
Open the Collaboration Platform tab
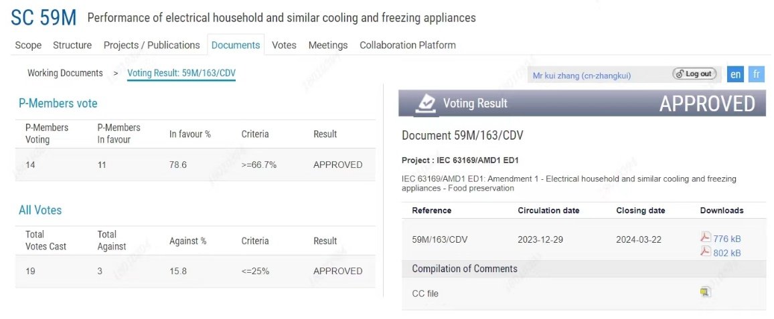tap(408, 45)
